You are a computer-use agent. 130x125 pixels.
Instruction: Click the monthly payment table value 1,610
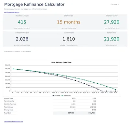pos(94,104)
